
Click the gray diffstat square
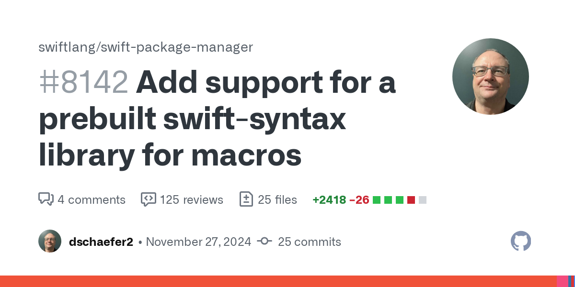pos(423,200)
